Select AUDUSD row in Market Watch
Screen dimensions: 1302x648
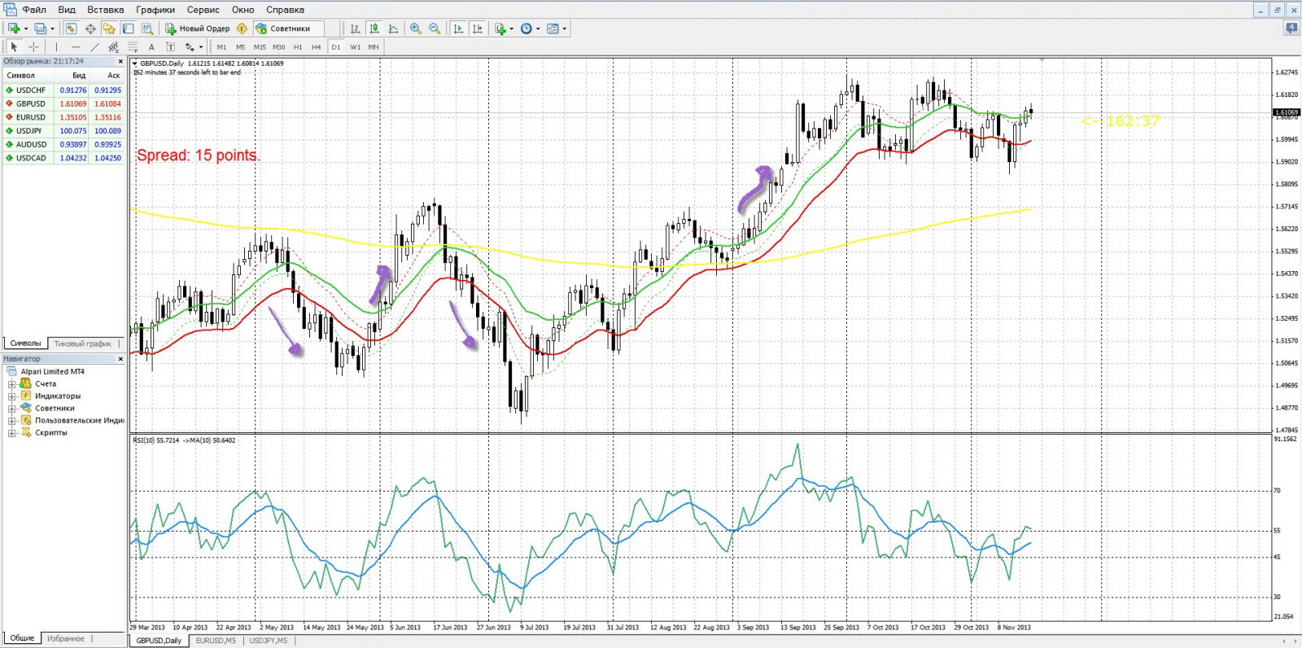63,144
